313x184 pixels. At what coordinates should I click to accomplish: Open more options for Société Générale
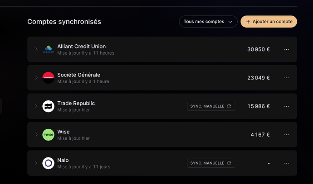coord(286,78)
